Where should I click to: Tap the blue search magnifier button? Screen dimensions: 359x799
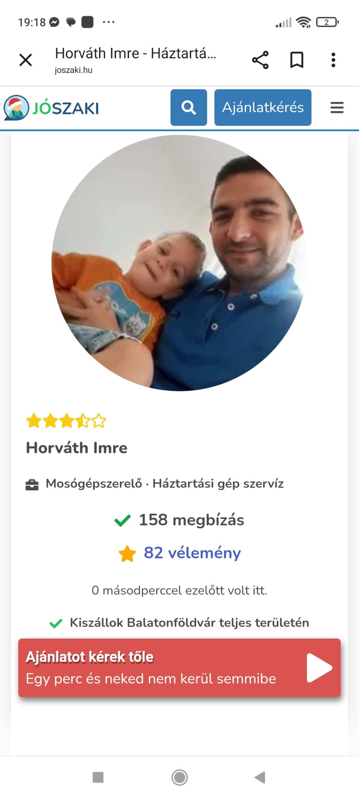point(189,107)
